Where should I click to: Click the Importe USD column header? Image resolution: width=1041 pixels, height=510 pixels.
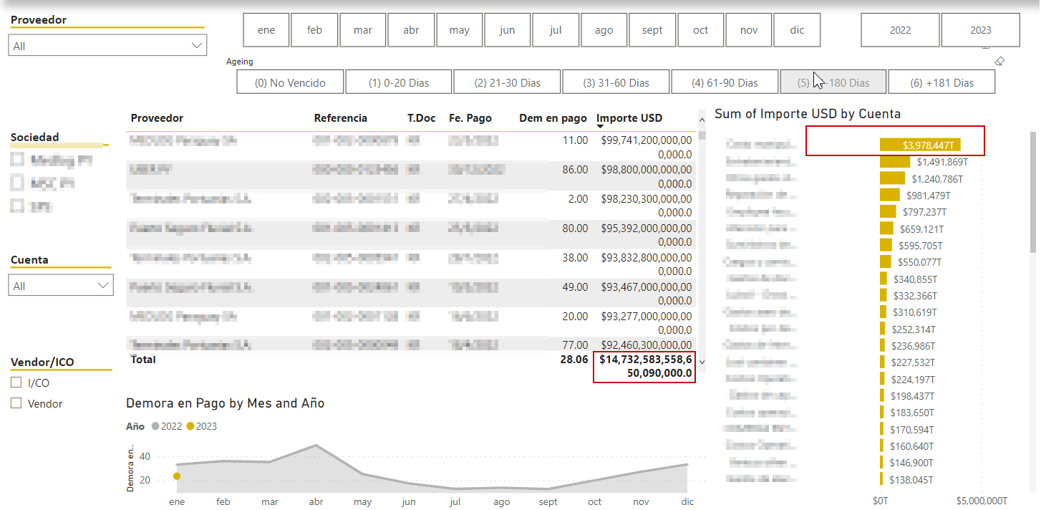(629, 118)
